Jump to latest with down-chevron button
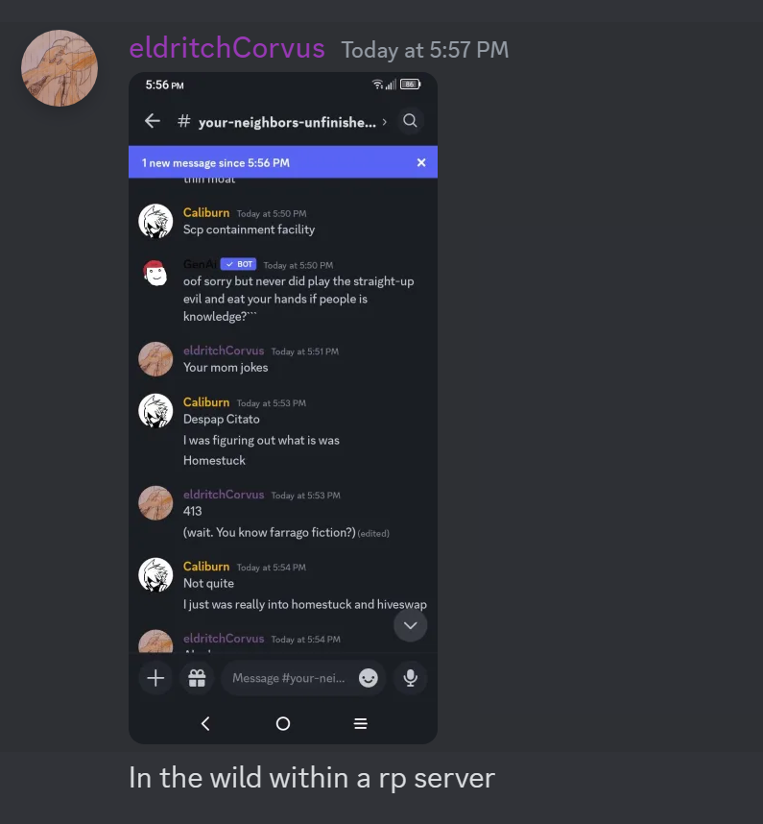Image resolution: width=763 pixels, height=824 pixels. click(x=411, y=625)
